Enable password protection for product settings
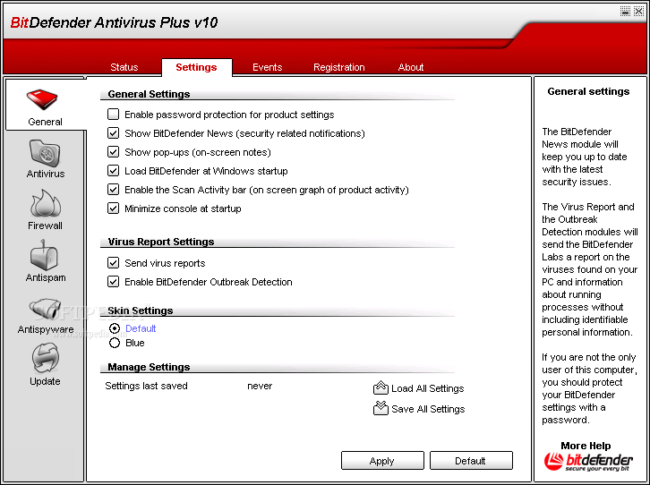Image resolution: width=650 pixels, height=485 pixels. coord(113,114)
